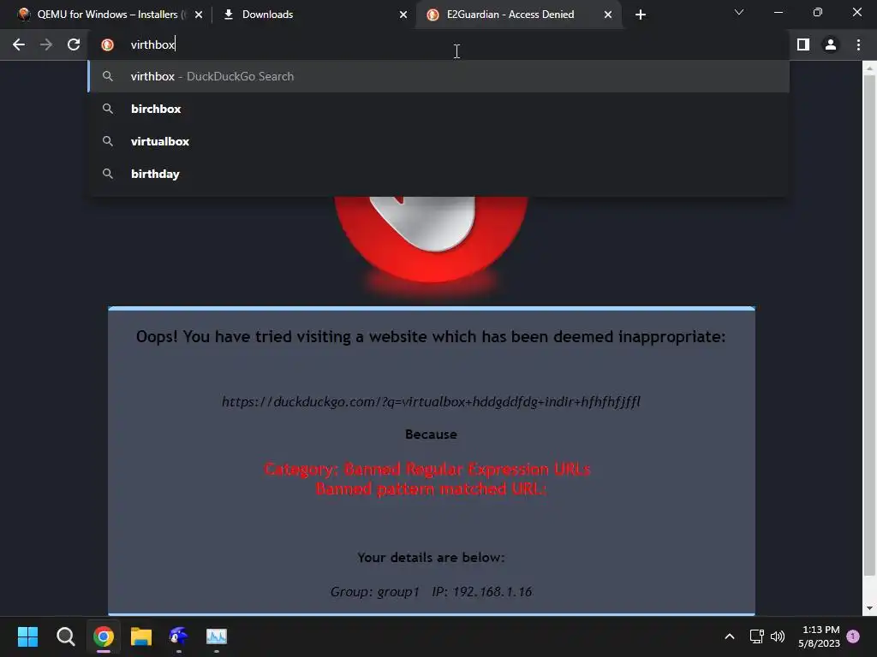Click scrollbar down arrow
The width and height of the screenshot is (877, 657).
869,608
